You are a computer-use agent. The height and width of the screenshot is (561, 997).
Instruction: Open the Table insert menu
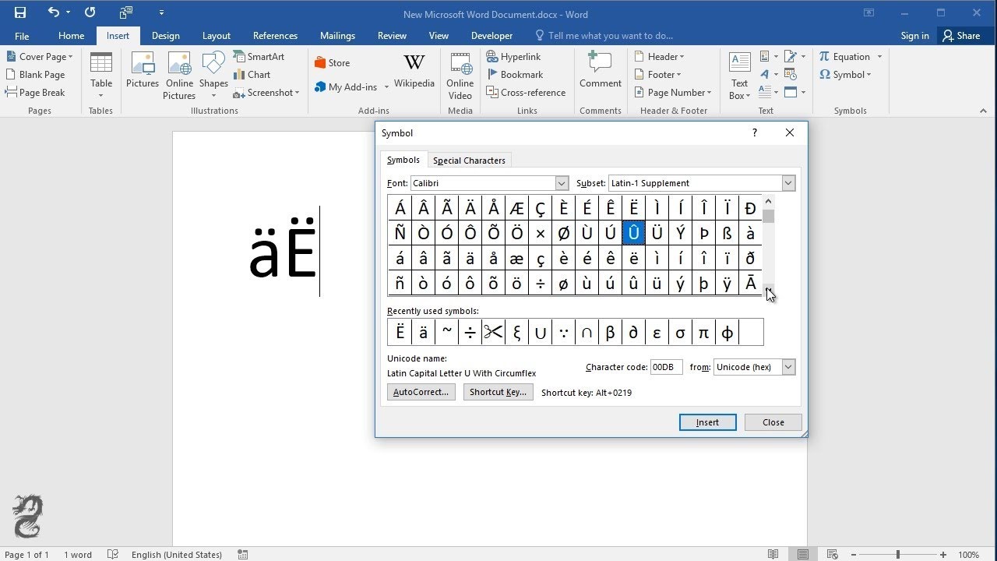coord(101,76)
